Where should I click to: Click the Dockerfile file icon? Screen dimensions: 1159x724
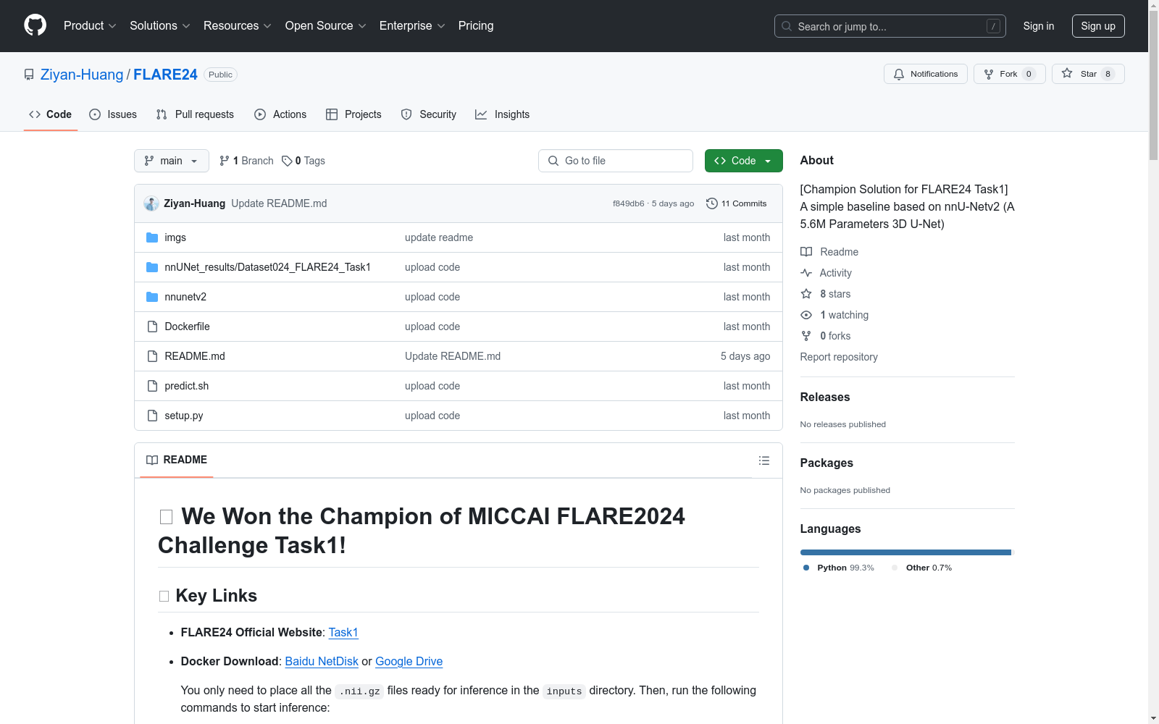click(152, 327)
